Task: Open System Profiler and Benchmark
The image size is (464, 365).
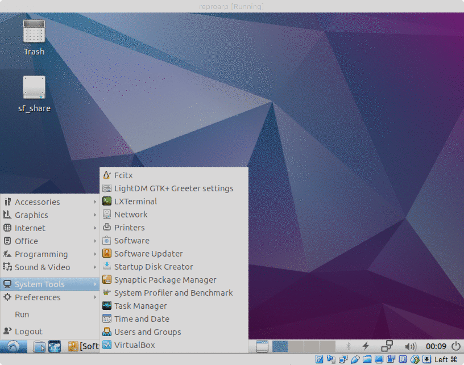Action: click(173, 293)
